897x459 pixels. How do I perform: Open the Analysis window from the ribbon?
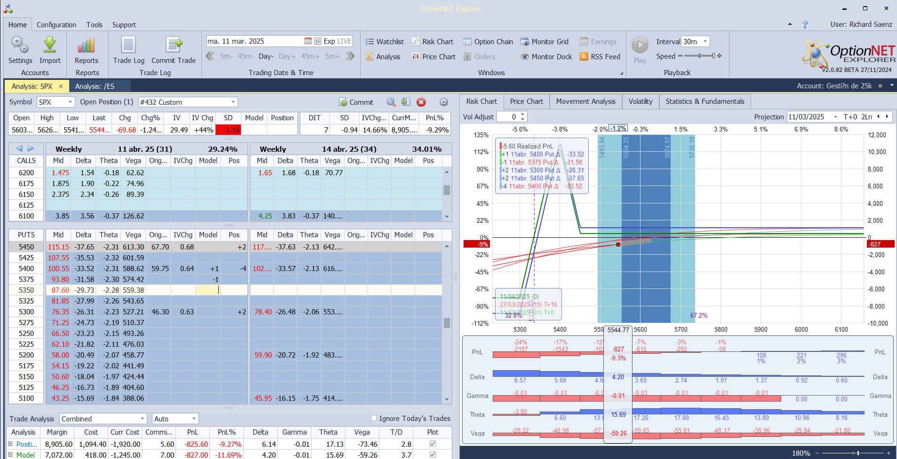383,57
